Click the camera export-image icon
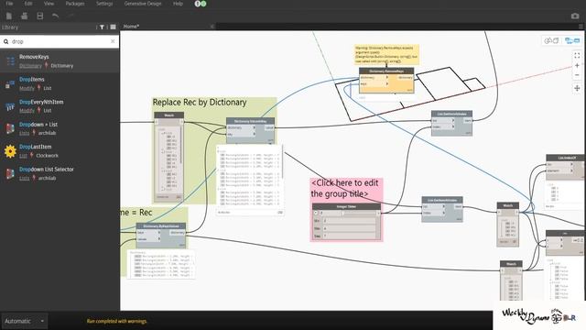The width and height of the screenshot is (586, 330). click(x=575, y=16)
